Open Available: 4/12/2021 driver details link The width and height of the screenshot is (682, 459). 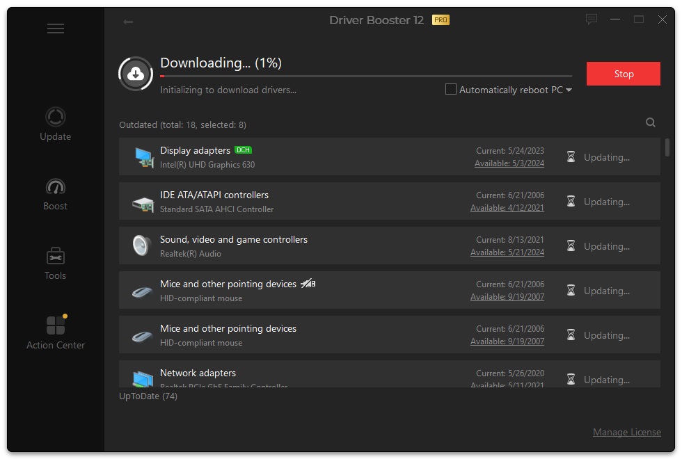[507, 208]
